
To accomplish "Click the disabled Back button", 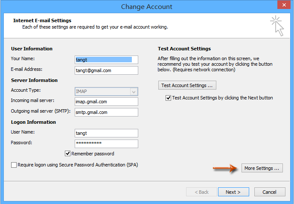I will (x=201, y=192).
